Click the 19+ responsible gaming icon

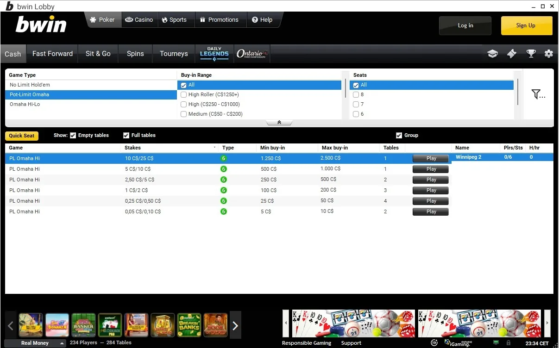click(x=433, y=342)
